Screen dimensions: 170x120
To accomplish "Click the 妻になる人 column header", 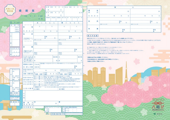I will pyautogui.click(x=70, y=23).
